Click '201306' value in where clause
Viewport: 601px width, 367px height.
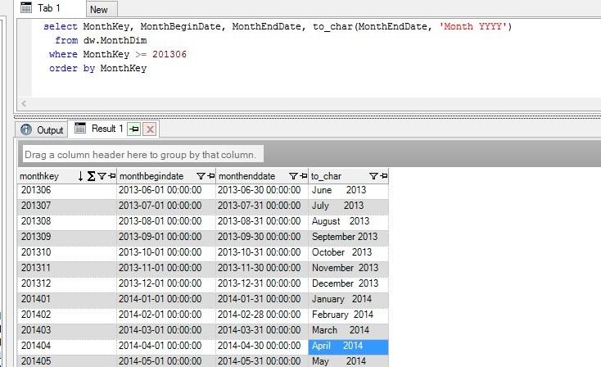tap(169, 54)
